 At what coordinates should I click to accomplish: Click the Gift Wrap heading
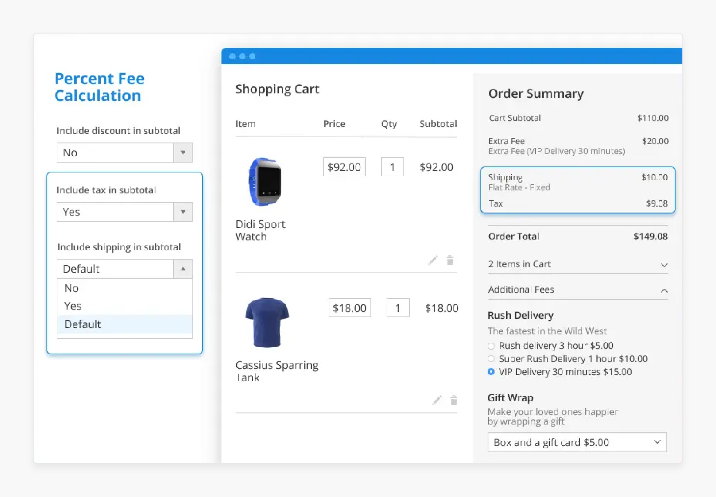click(x=510, y=398)
